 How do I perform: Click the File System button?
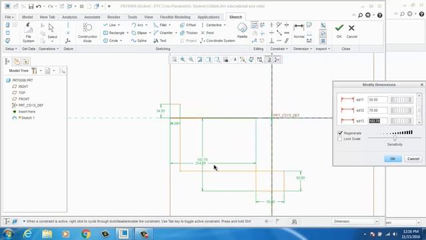(x=28, y=33)
